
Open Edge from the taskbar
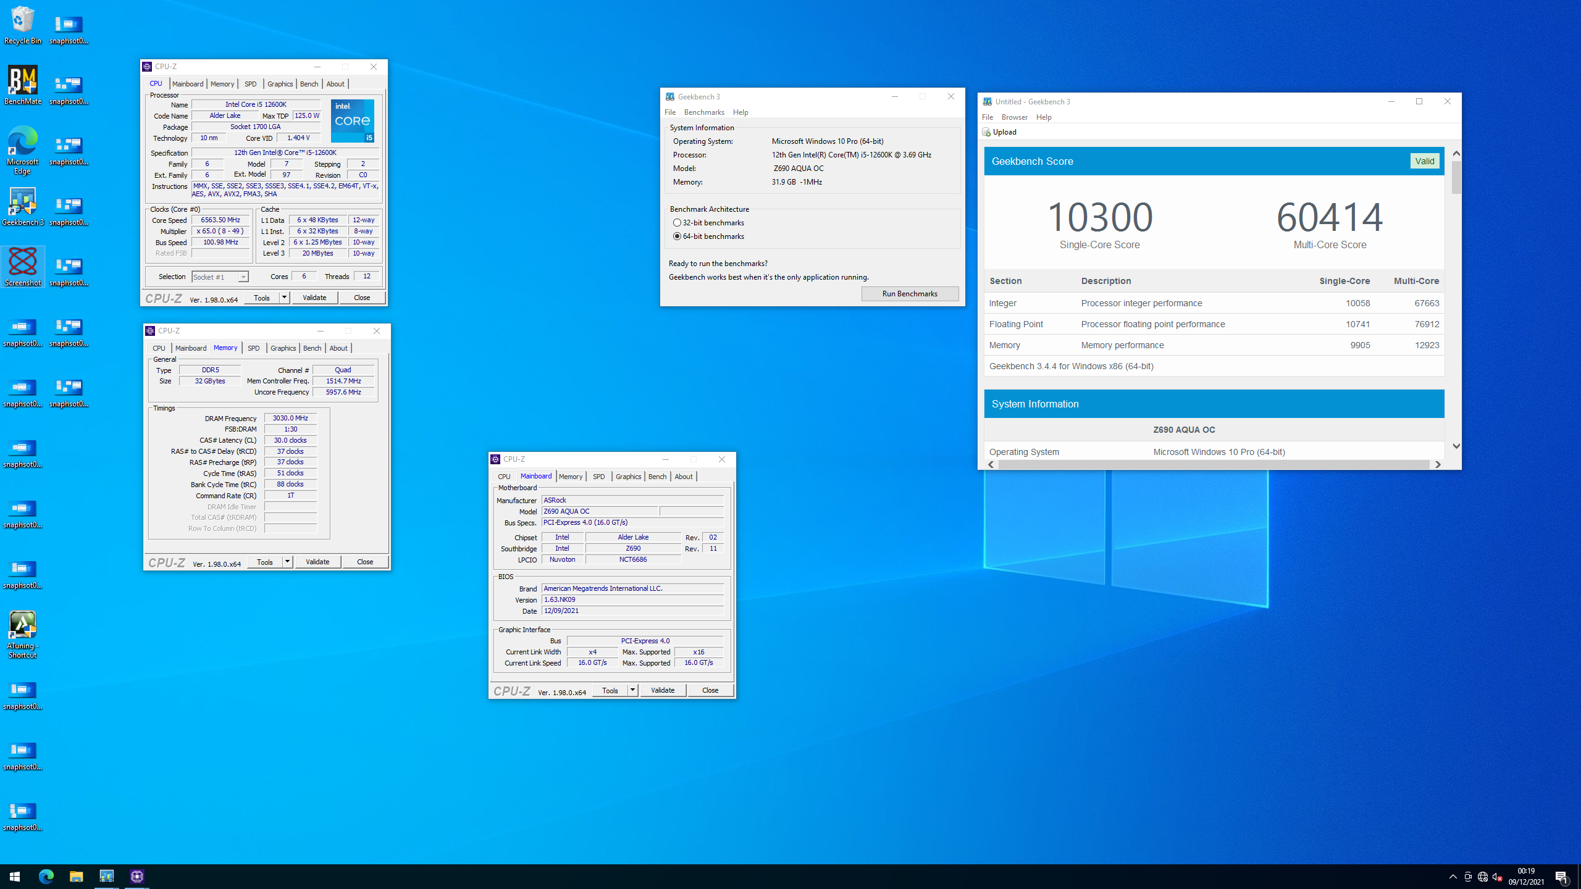click(x=46, y=876)
